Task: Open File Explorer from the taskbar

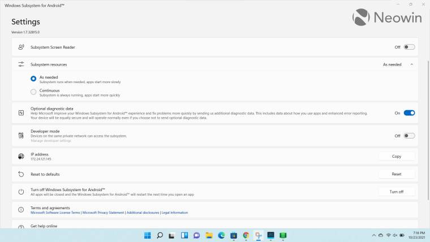Action: click(x=209, y=235)
